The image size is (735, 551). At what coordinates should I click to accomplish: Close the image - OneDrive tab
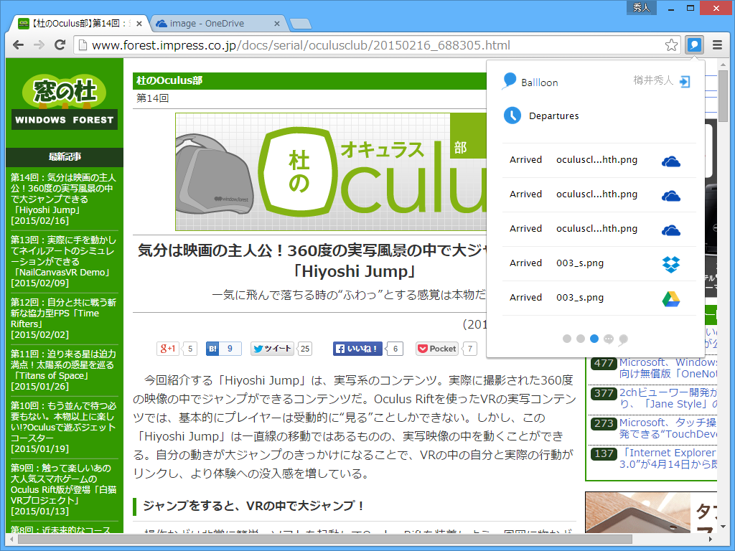point(276,24)
